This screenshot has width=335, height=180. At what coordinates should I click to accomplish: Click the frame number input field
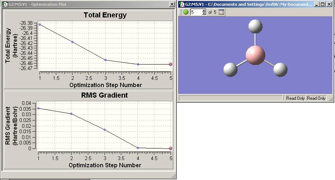point(196,12)
